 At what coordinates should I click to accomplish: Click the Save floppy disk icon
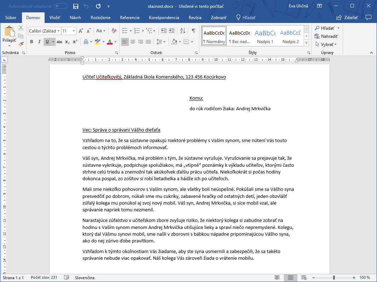75,6
